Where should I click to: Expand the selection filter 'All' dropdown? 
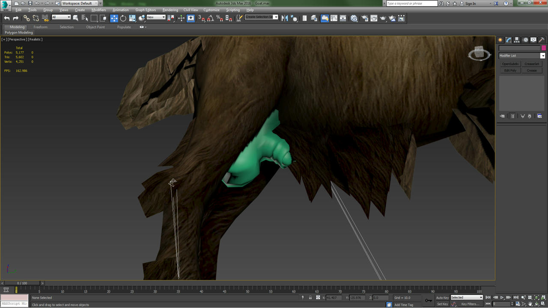point(61,18)
